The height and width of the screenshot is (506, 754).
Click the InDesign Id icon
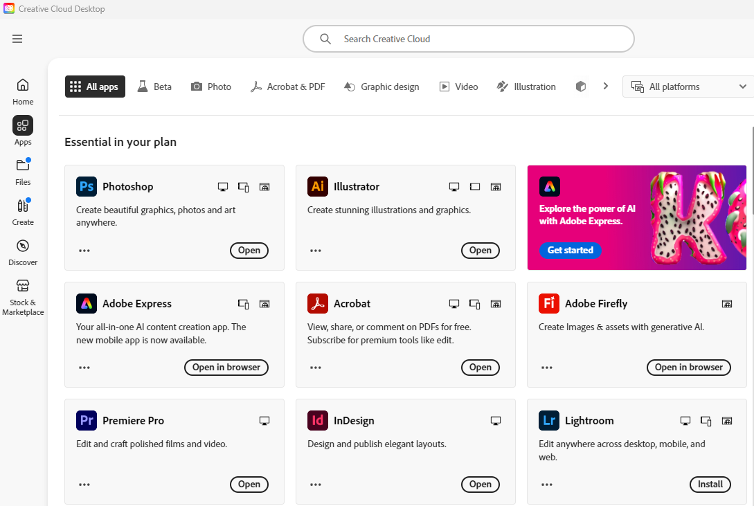[318, 420]
